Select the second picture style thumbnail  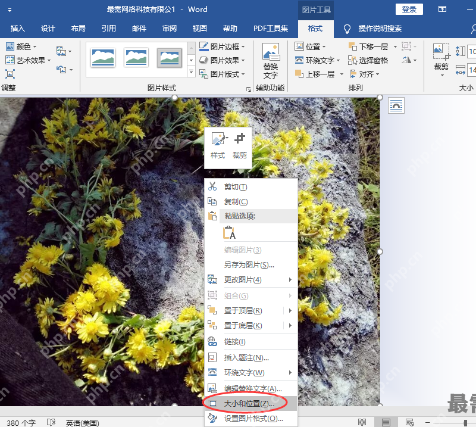coord(136,58)
